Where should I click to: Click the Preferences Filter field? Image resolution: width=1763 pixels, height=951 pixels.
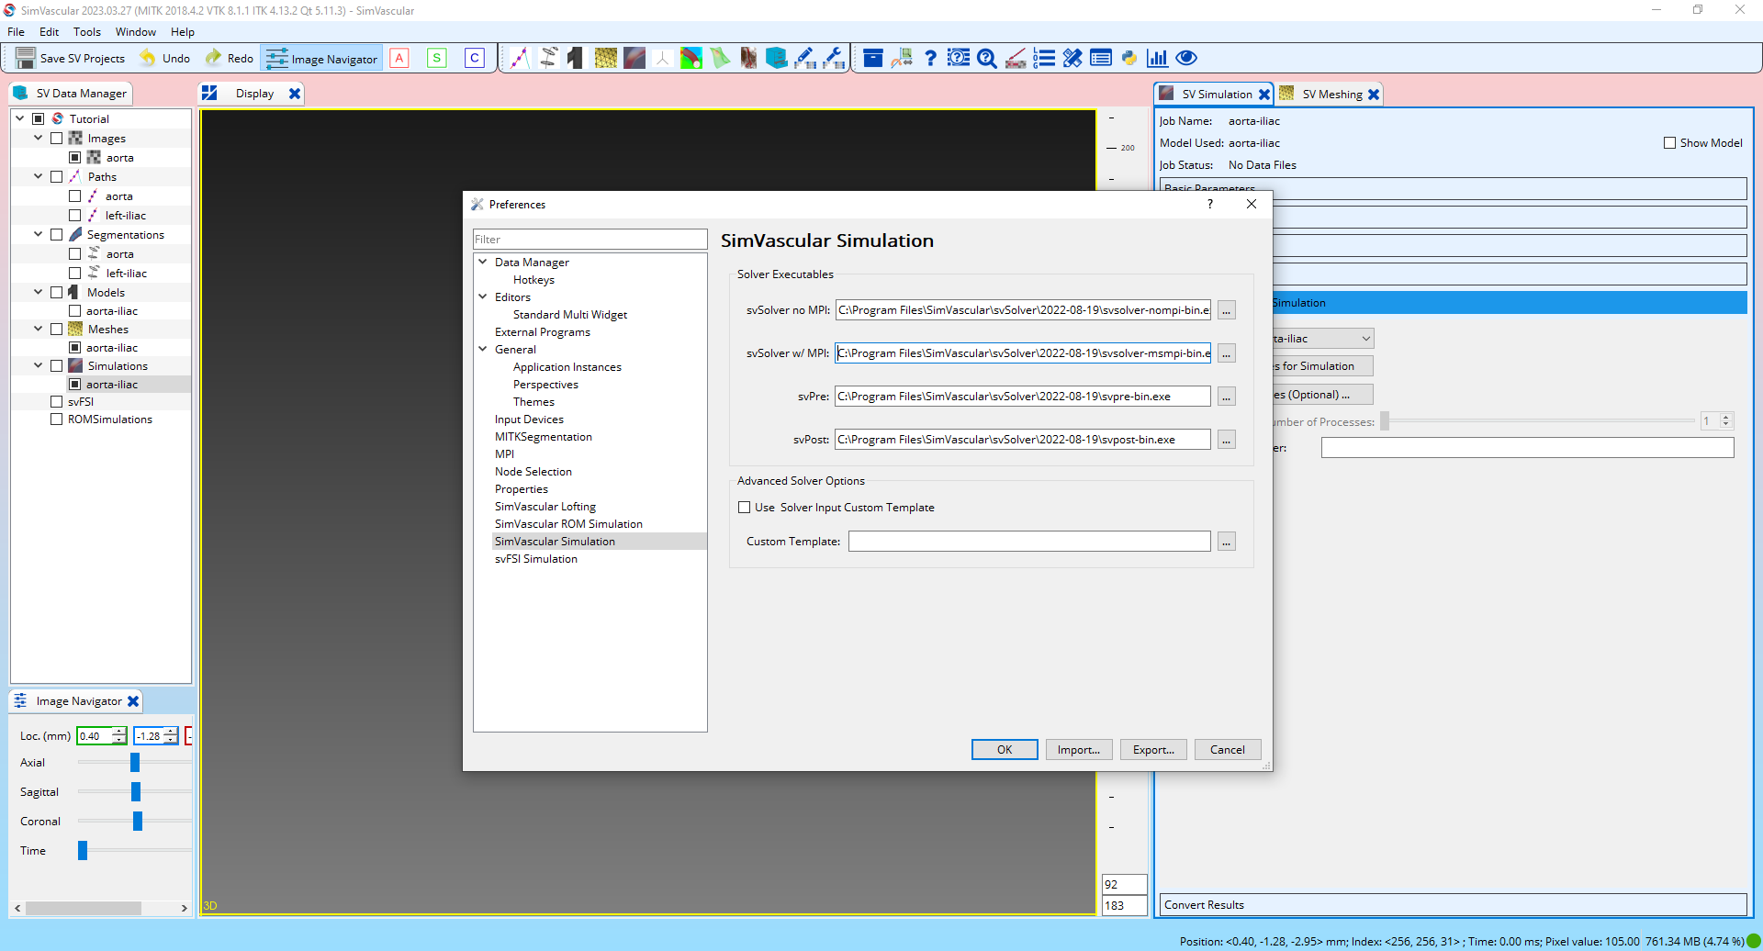(x=590, y=240)
